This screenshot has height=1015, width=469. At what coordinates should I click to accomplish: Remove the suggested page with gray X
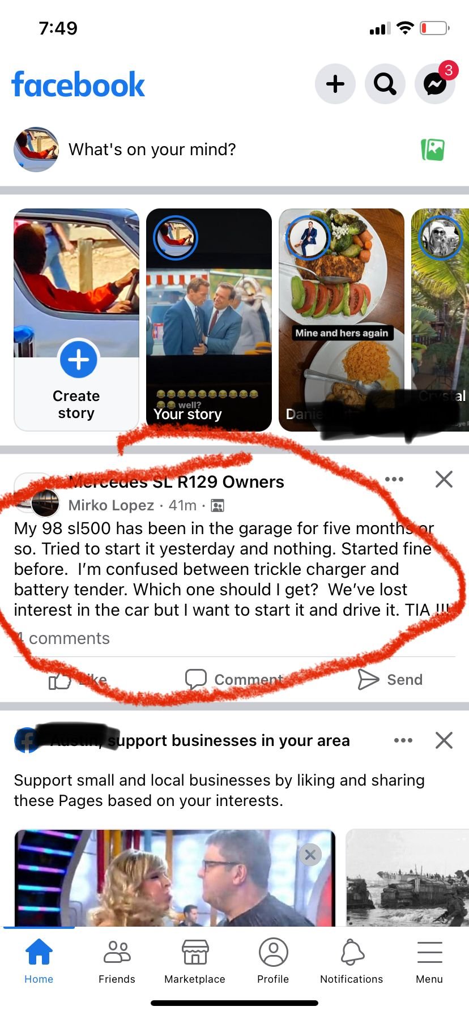[x=310, y=855]
